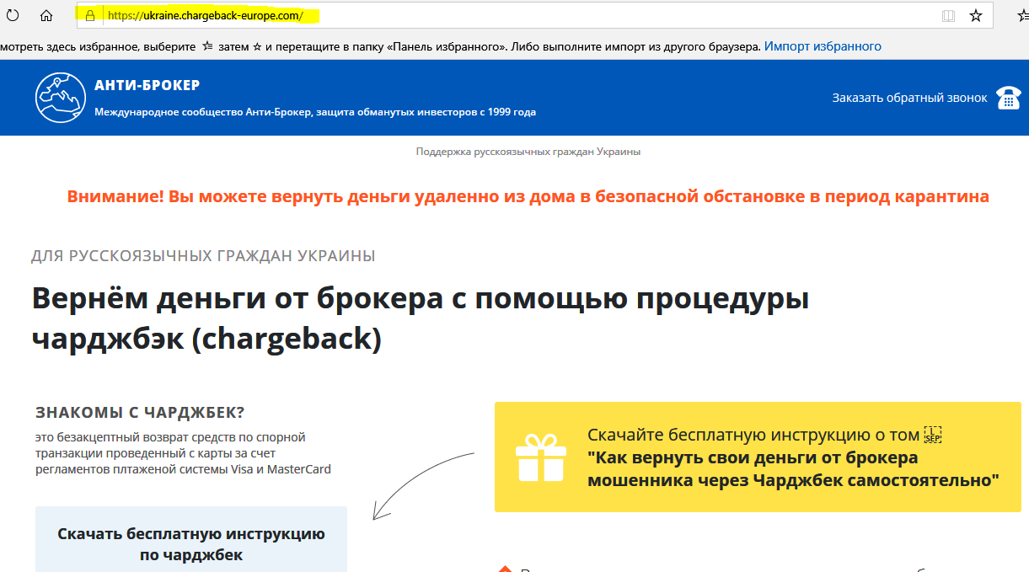Add page to favorites with star icon

point(976,15)
